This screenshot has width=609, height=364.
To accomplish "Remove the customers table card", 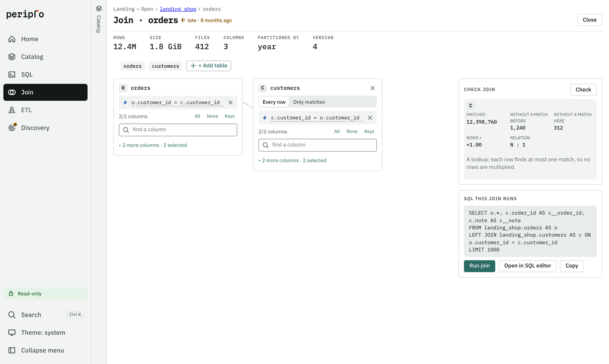I will (373, 88).
